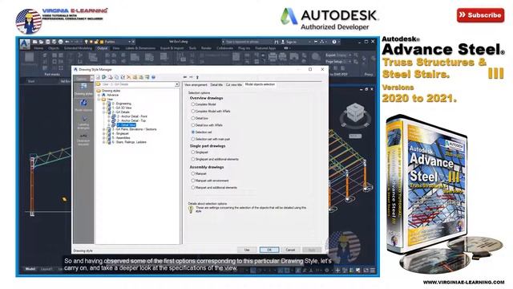Switch to Cut view title tab
This screenshot has height=289, width=513.
pos(234,85)
